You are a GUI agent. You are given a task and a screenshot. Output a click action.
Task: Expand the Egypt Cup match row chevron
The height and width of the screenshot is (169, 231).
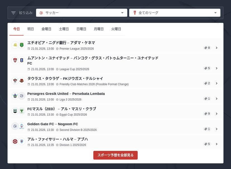pyautogui.click(x=216, y=114)
